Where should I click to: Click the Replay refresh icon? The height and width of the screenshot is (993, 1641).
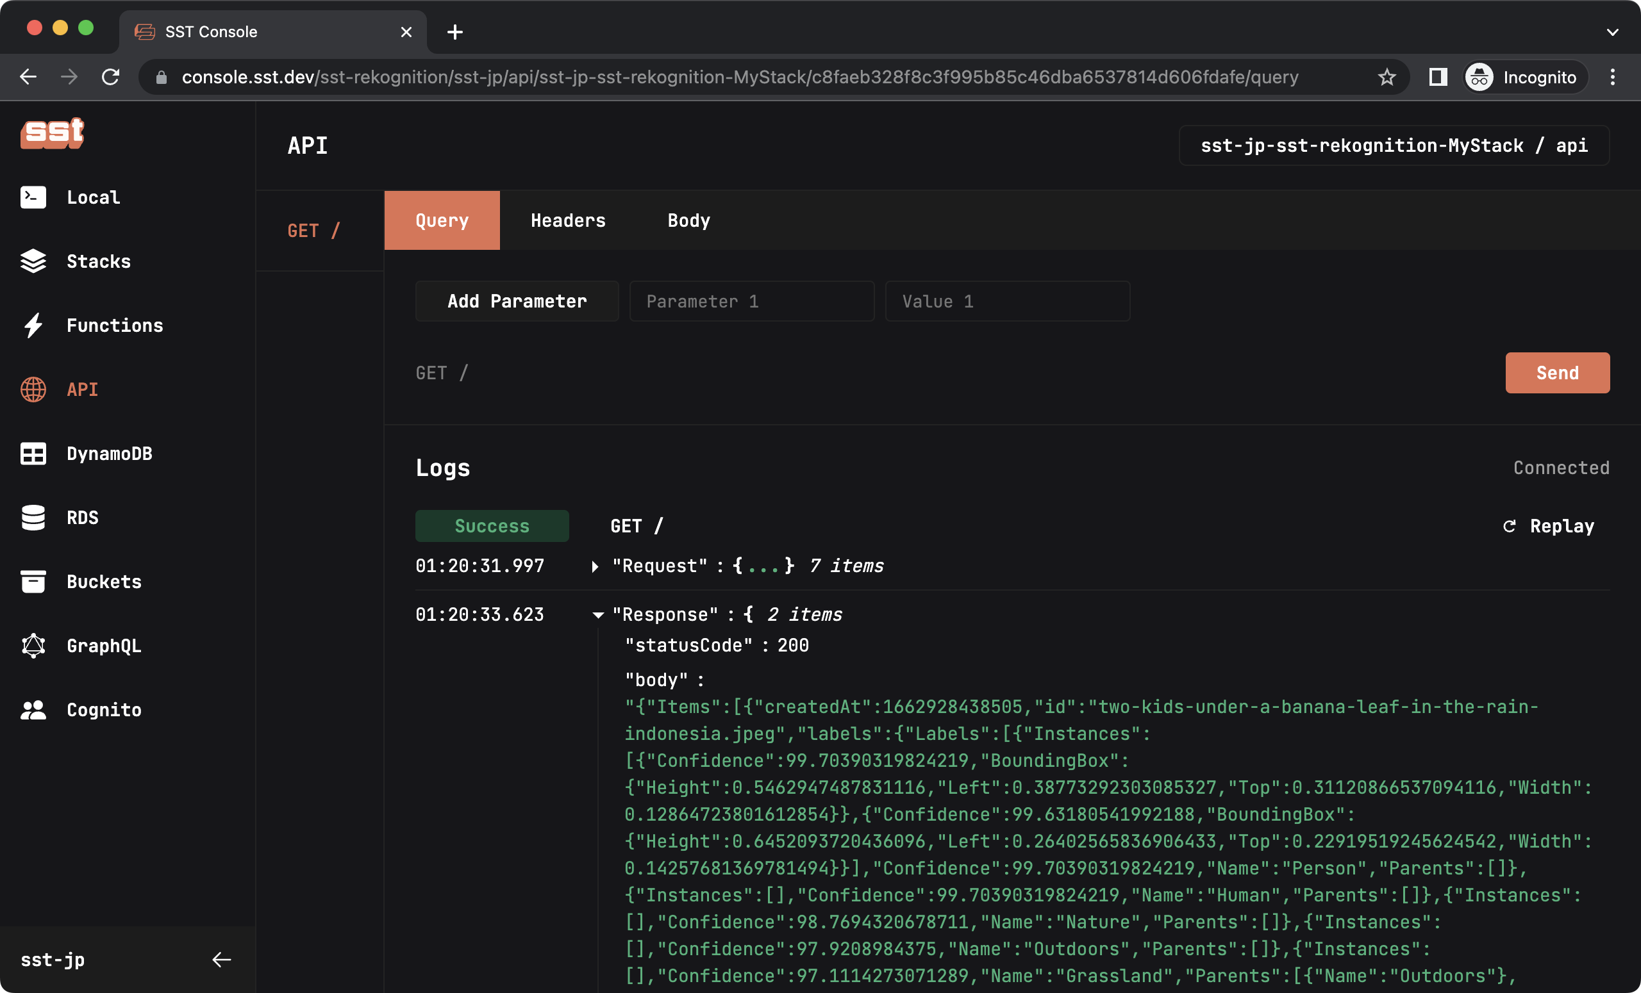(x=1509, y=527)
